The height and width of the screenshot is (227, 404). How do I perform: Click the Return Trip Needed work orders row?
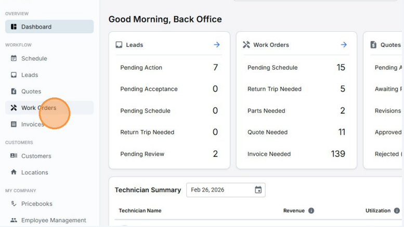(296, 89)
